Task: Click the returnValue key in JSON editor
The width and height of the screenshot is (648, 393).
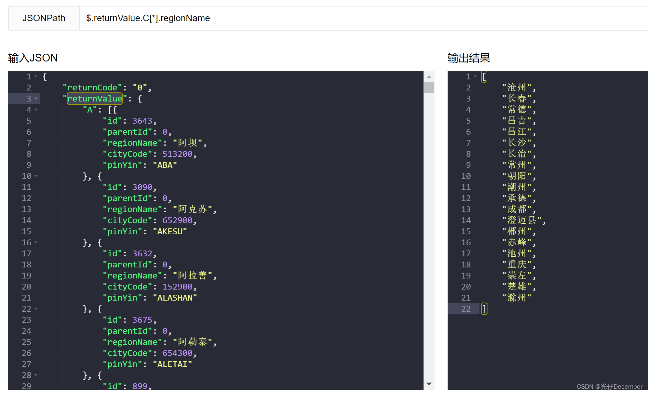Action: click(x=95, y=99)
